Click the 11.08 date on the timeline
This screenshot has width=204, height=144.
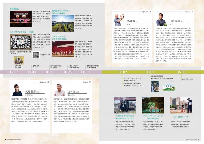[x=32, y=72]
